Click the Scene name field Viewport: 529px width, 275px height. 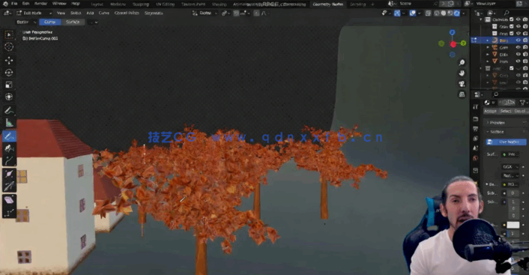coord(416,4)
